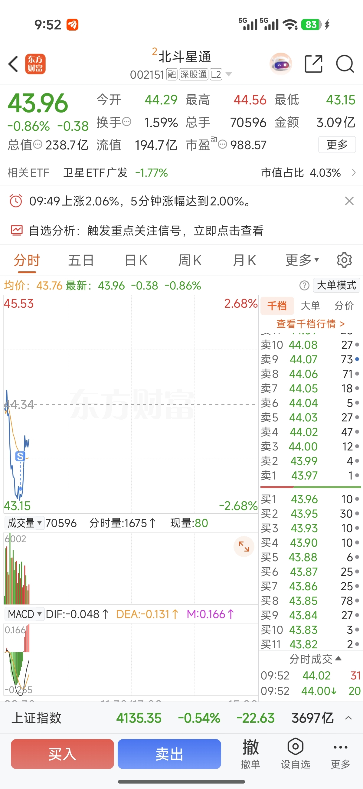
Task: Tap the share export icon
Action: tap(313, 64)
